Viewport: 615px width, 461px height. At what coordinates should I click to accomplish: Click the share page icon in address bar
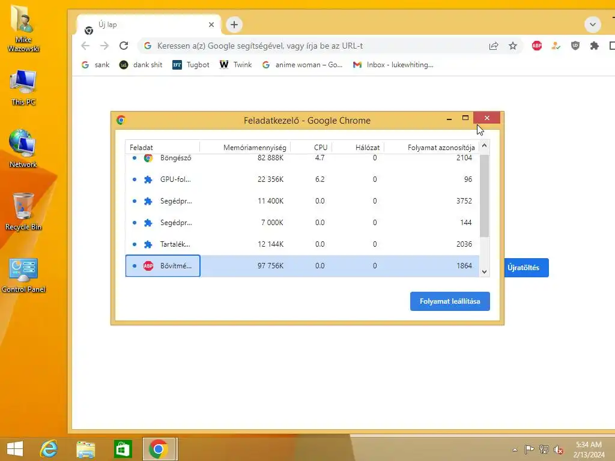tap(494, 46)
